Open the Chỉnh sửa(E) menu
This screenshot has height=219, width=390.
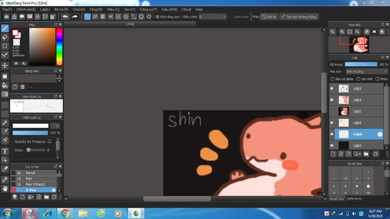(26, 9)
